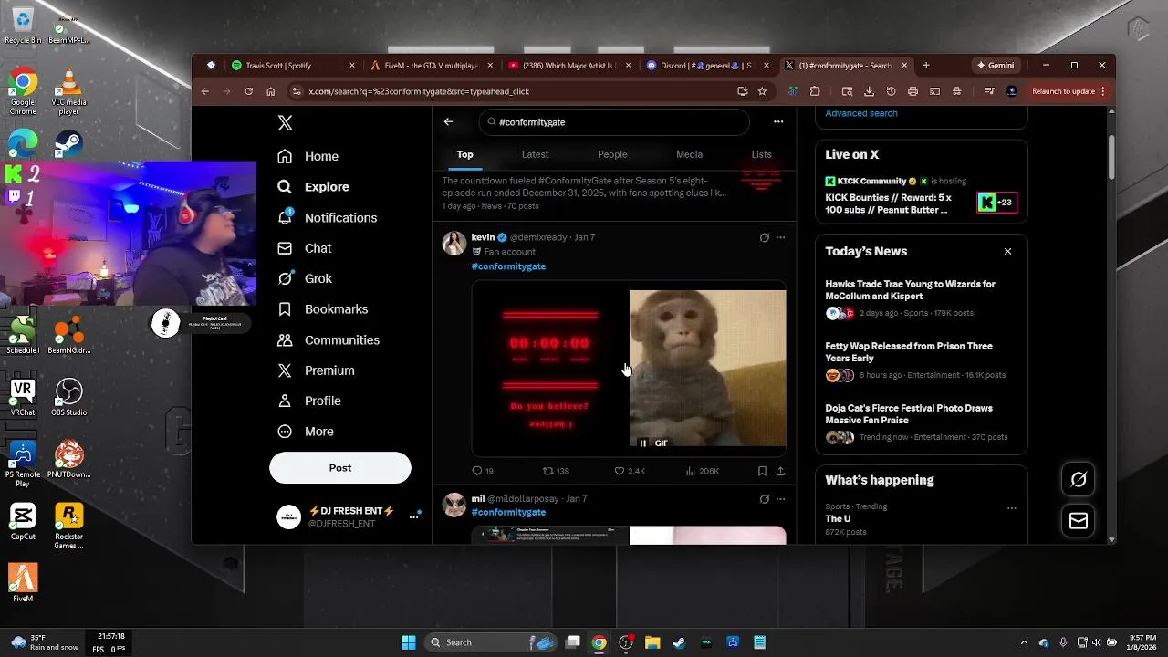Like kevin's post
This screenshot has height=657, width=1168.
[629, 471]
